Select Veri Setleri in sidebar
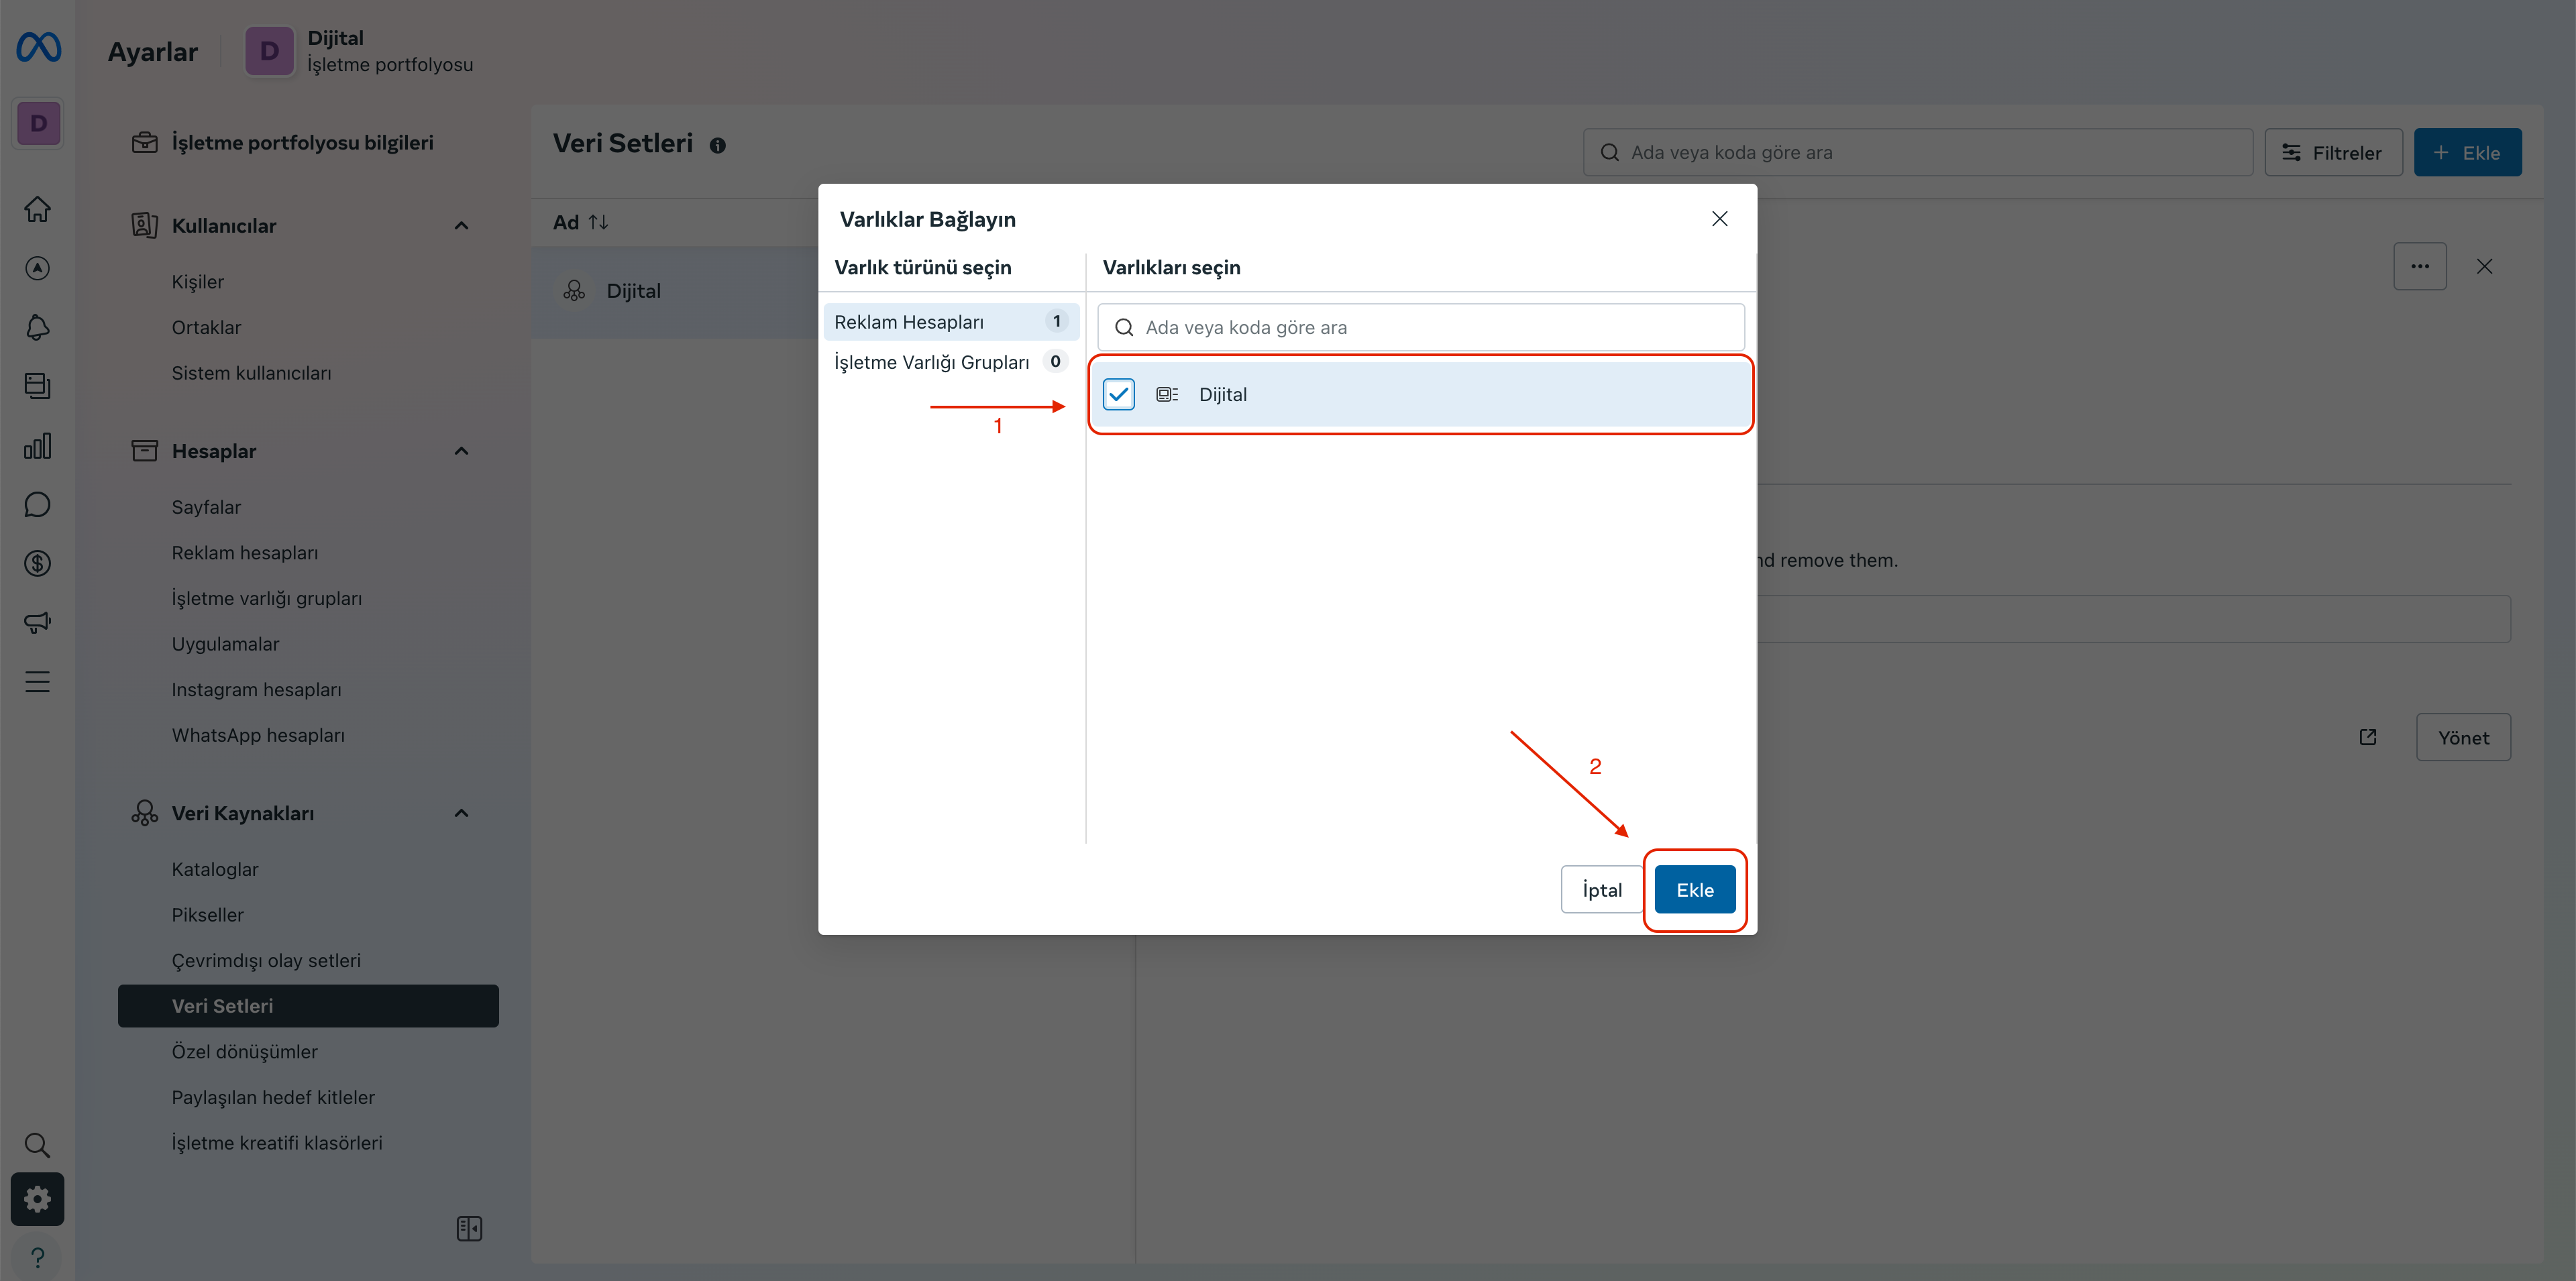The image size is (2576, 1281). click(308, 1006)
